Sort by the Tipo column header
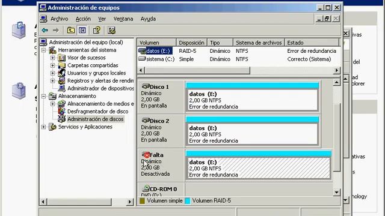The width and height of the screenshot is (385, 216). [220, 43]
